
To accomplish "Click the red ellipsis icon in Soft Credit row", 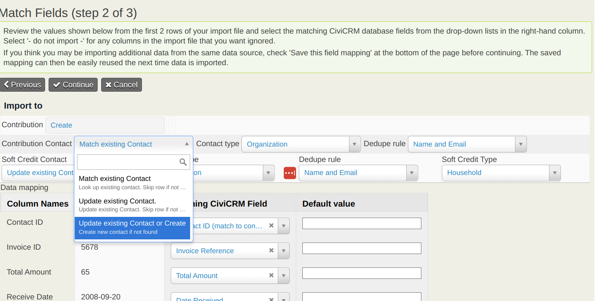I will [x=290, y=173].
